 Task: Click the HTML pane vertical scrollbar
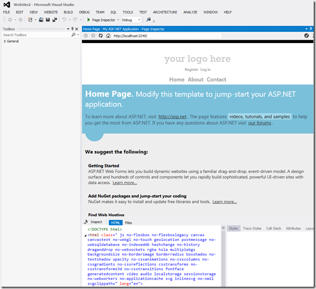(x=223, y=257)
